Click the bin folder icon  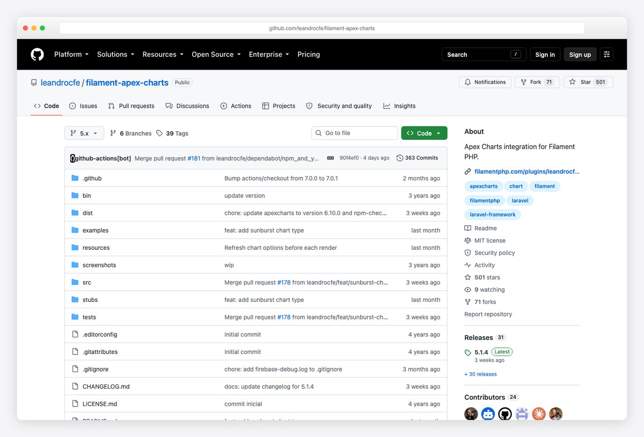(x=75, y=196)
